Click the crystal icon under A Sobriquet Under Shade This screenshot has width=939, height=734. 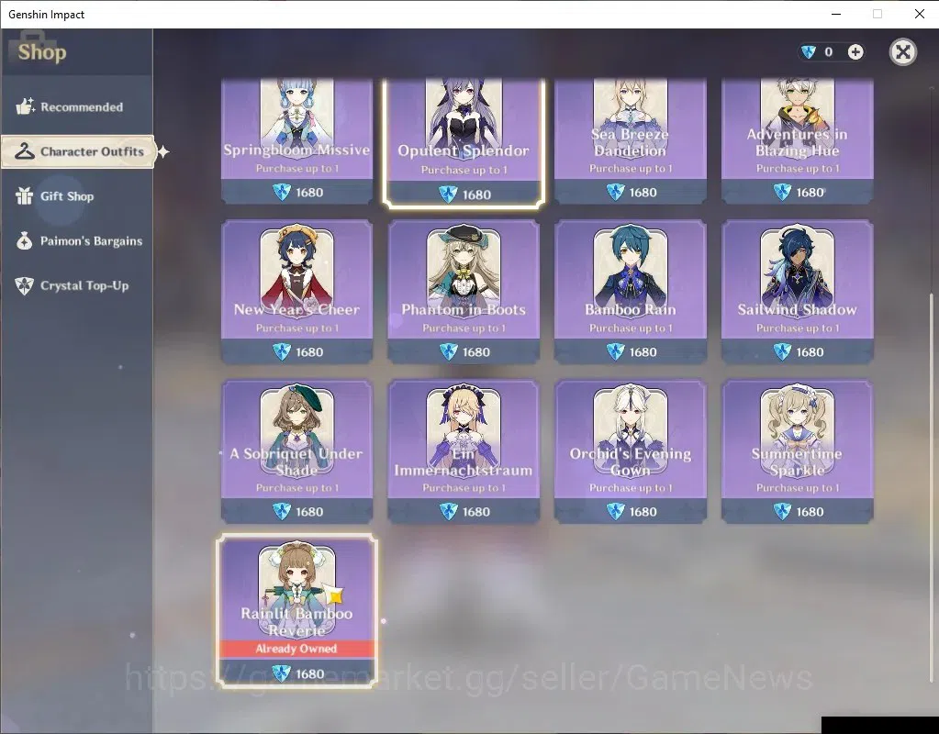tap(282, 512)
